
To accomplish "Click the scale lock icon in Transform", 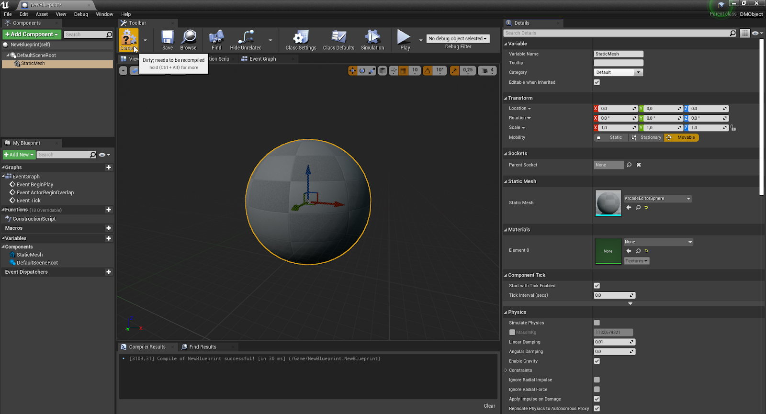I will pos(733,128).
